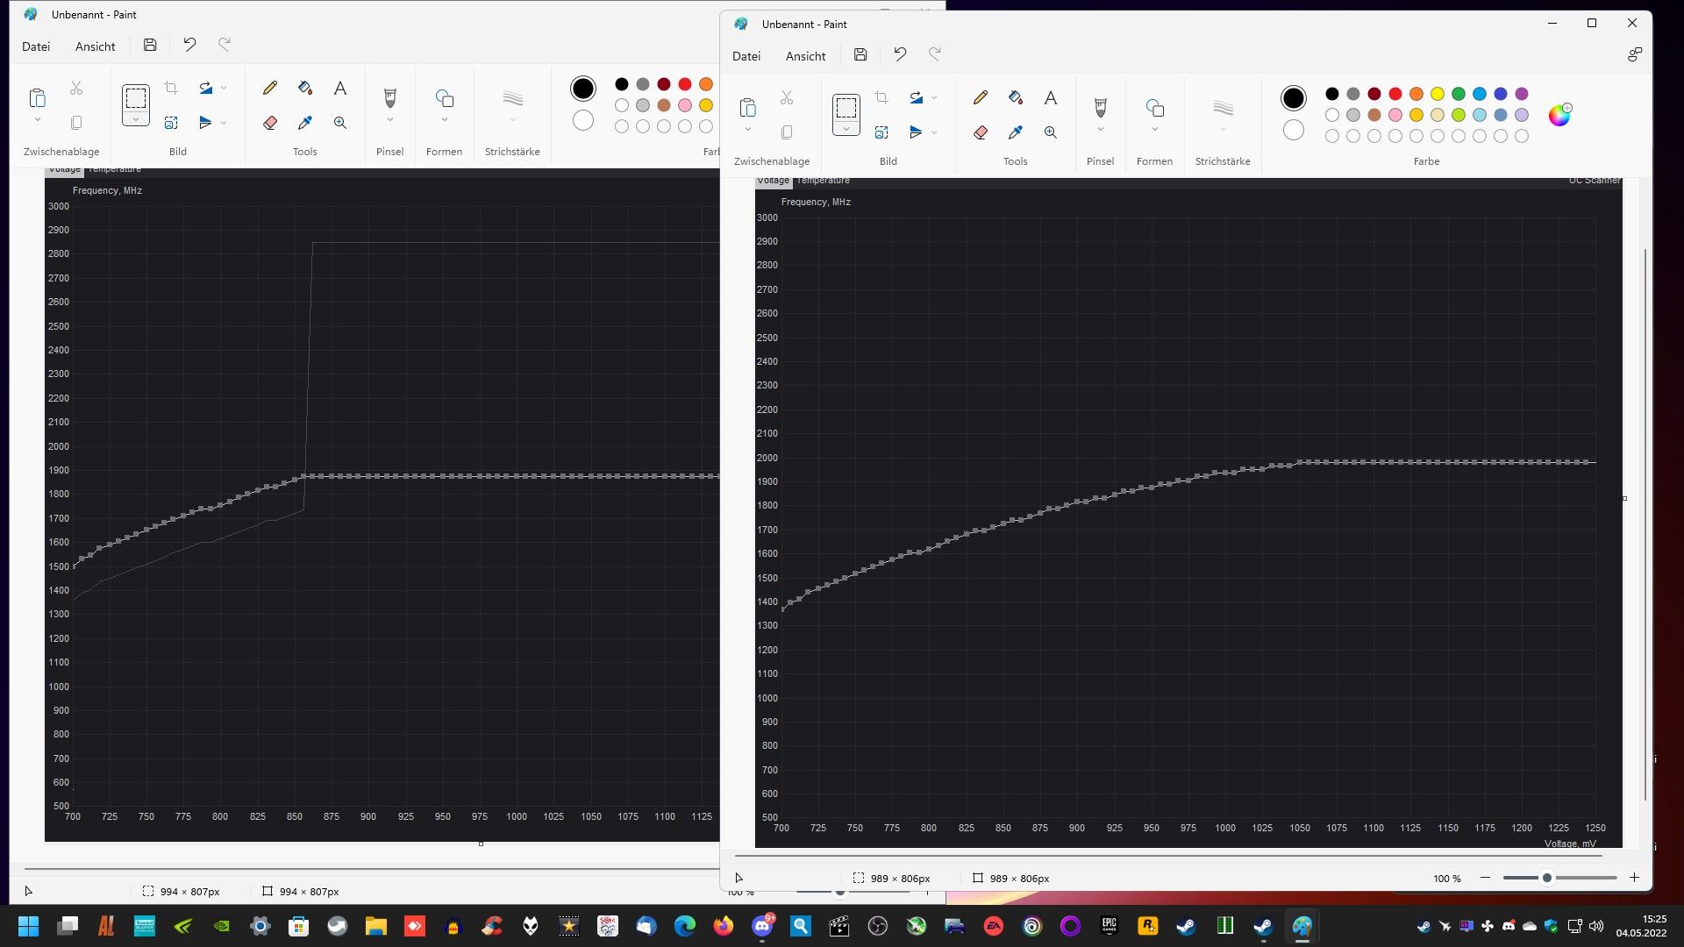The height and width of the screenshot is (947, 1684).
Task: Select the Magnifier in left Paint window
Action: click(340, 123)
